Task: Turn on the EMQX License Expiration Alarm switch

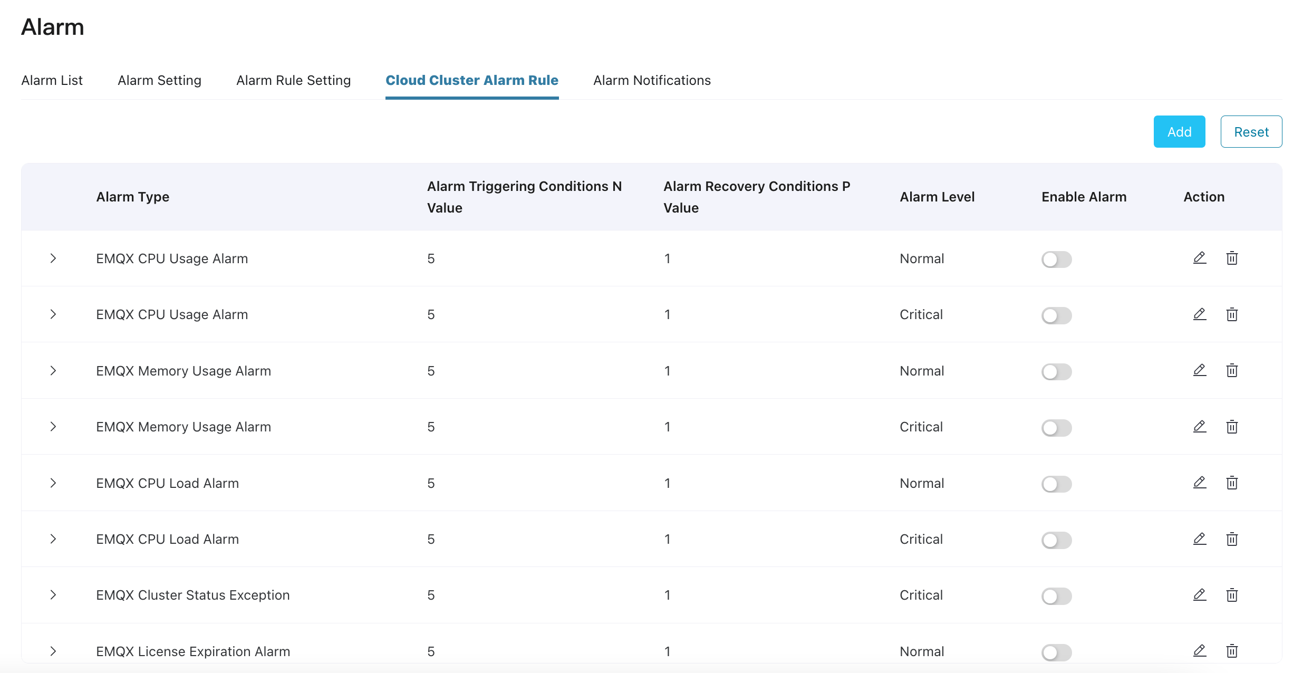Action: pos(1056,652)
